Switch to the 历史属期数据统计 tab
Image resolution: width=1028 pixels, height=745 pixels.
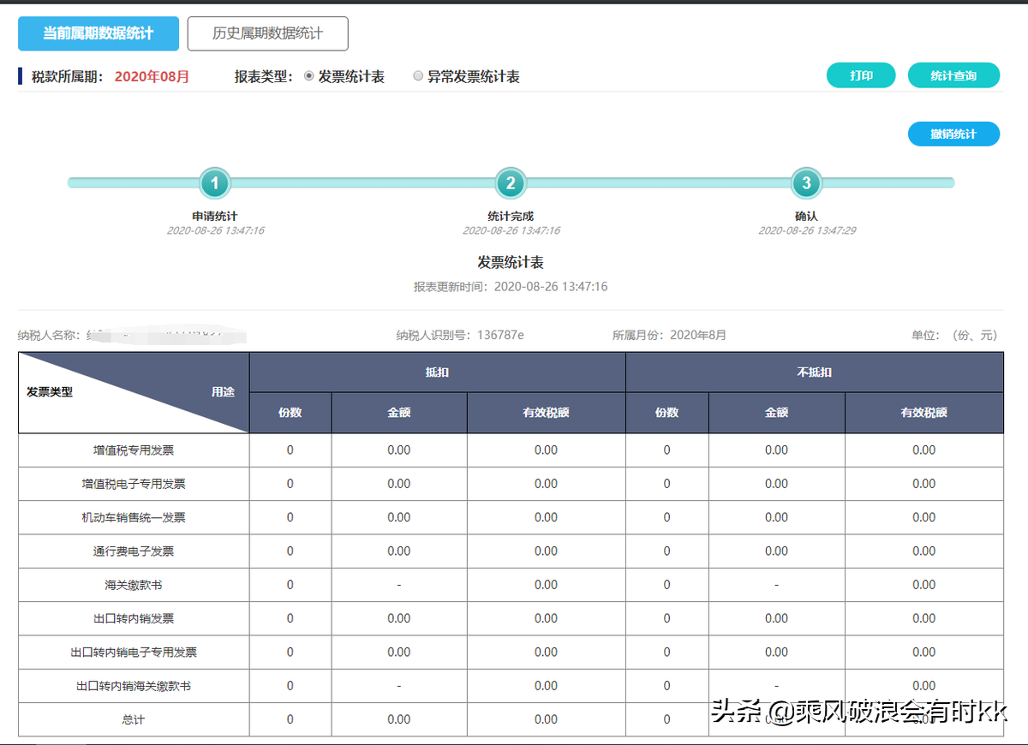(x=268, y=33)
